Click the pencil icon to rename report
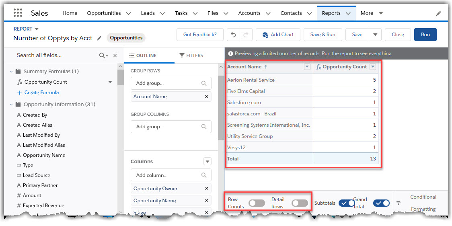 pos(100,38)
